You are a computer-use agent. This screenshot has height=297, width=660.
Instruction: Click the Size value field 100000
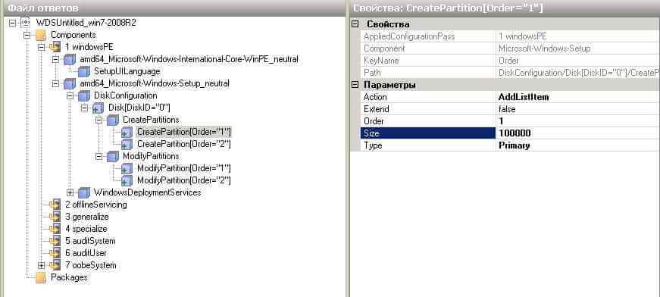pos(578,133)
